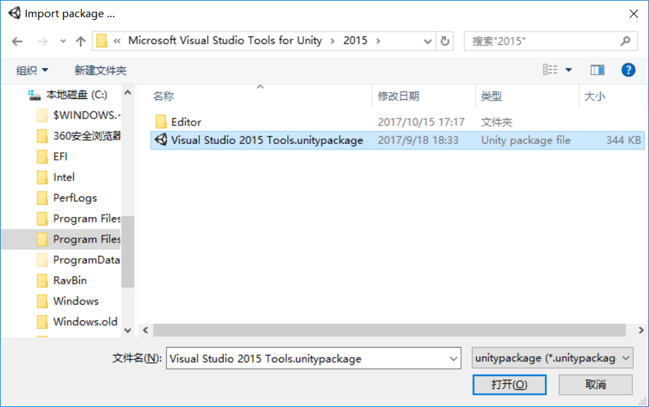Click the search magnifier icon
The width and height of the screenshot is (649, 407).
[626, 41]
